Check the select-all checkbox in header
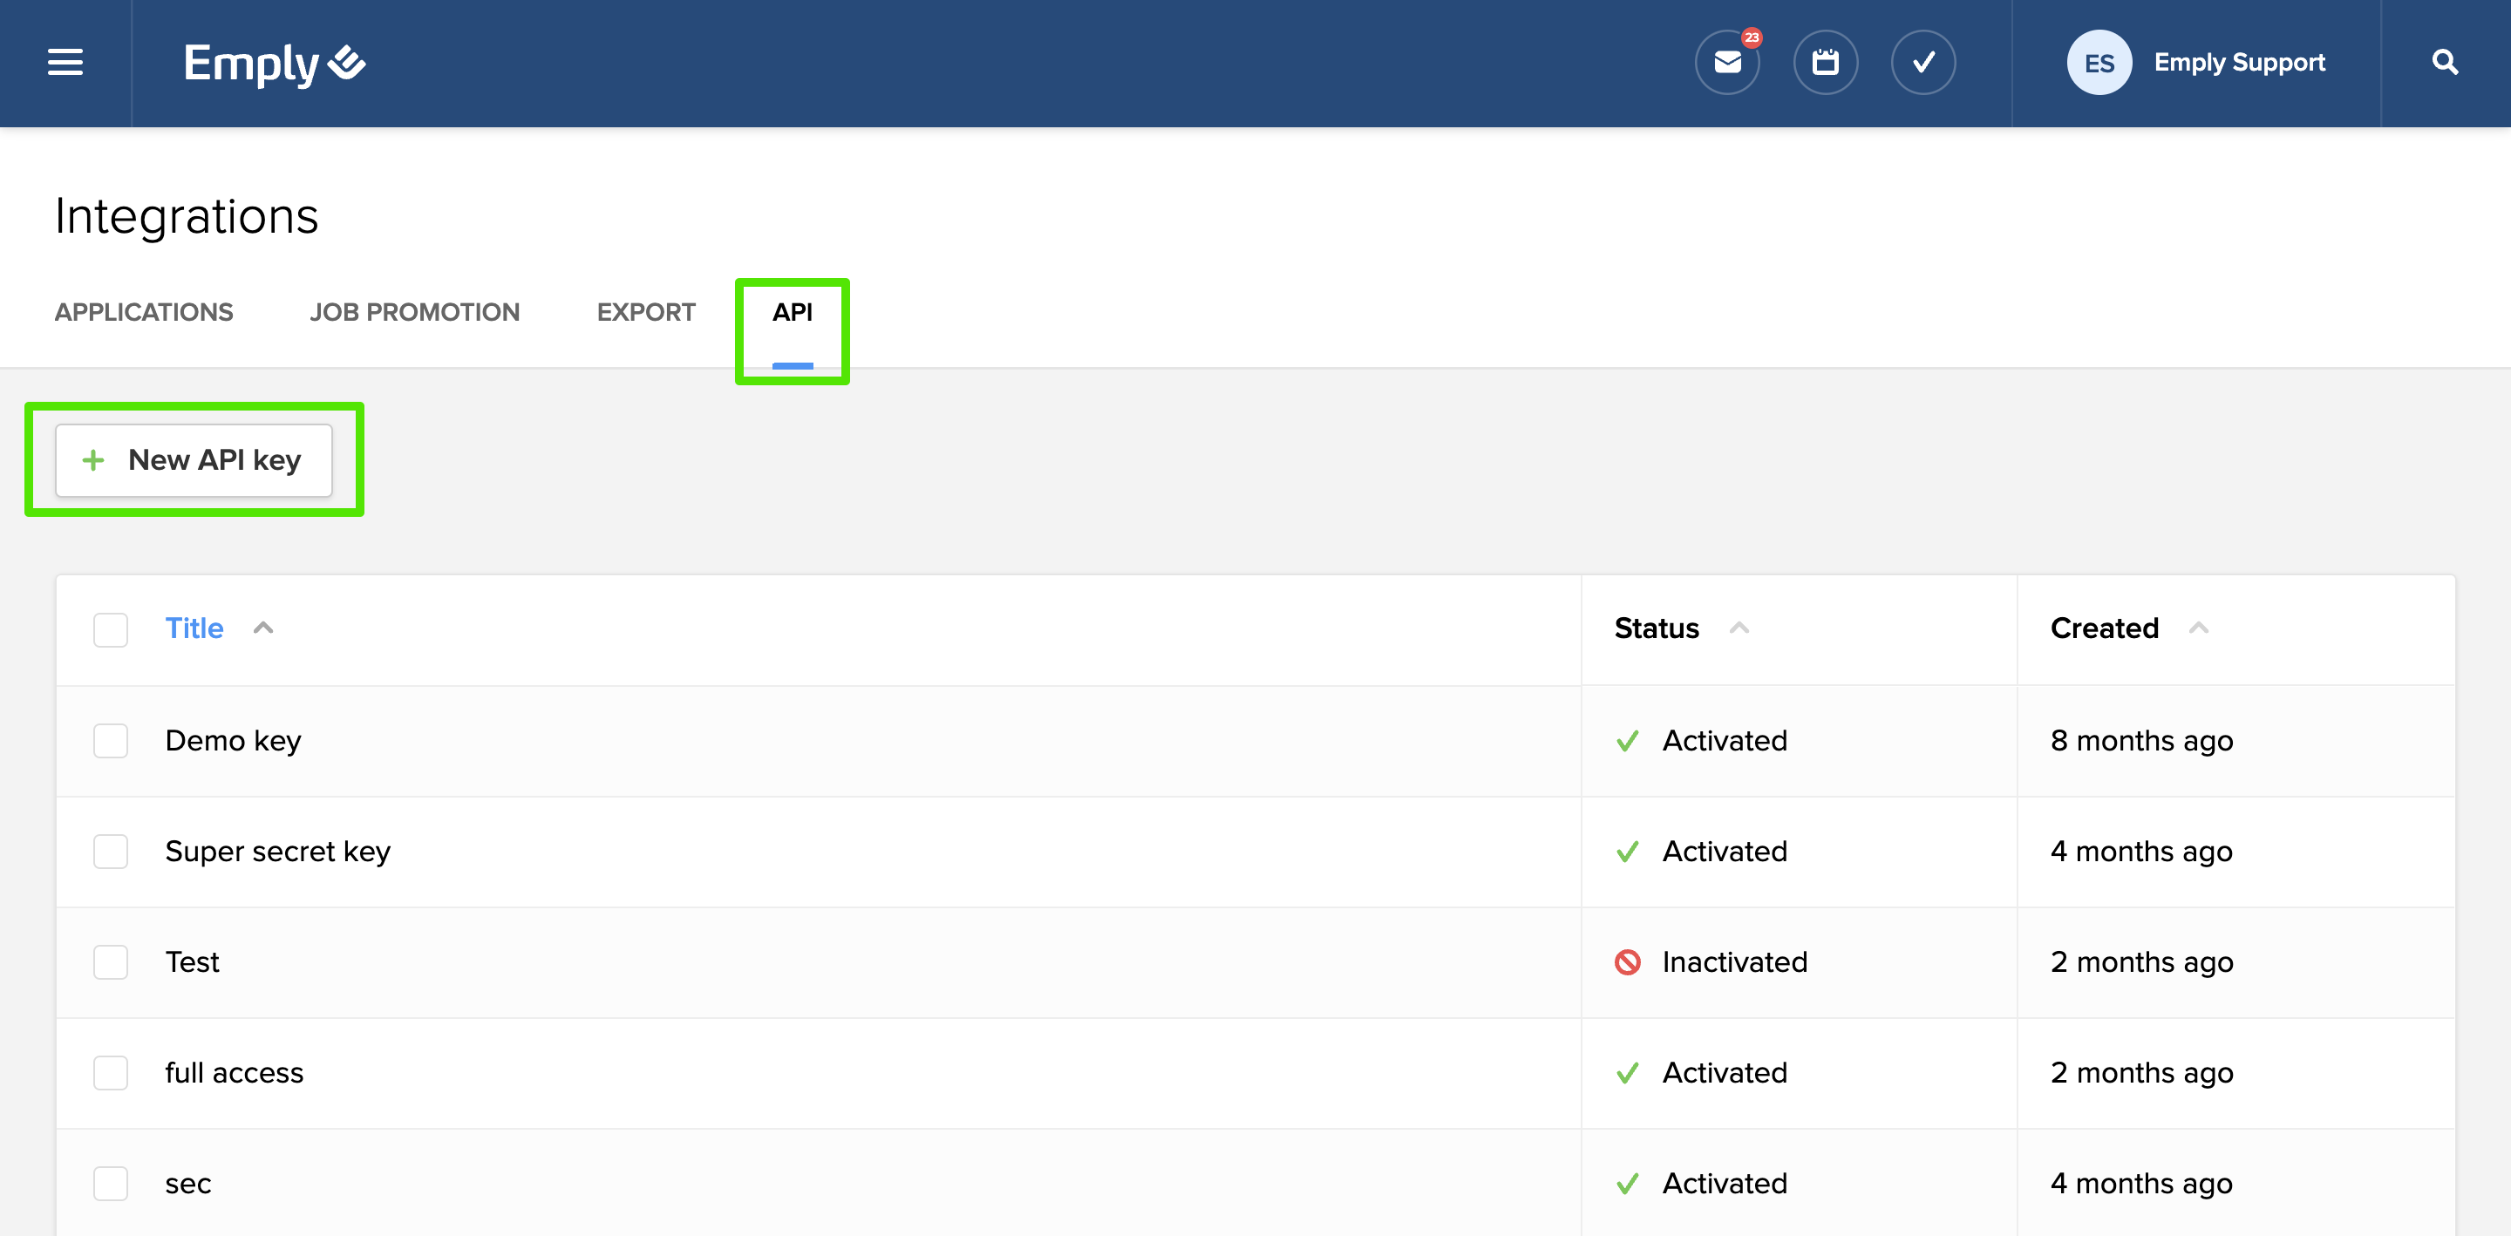The height and width of the screenshot is (1236, 2511). 110,628
